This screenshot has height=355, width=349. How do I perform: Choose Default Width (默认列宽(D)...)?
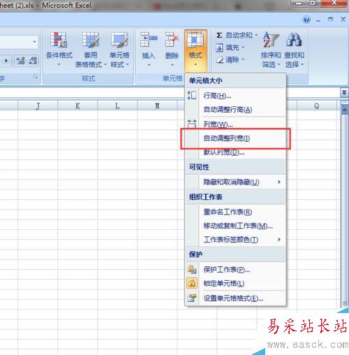tap(235, 152)
